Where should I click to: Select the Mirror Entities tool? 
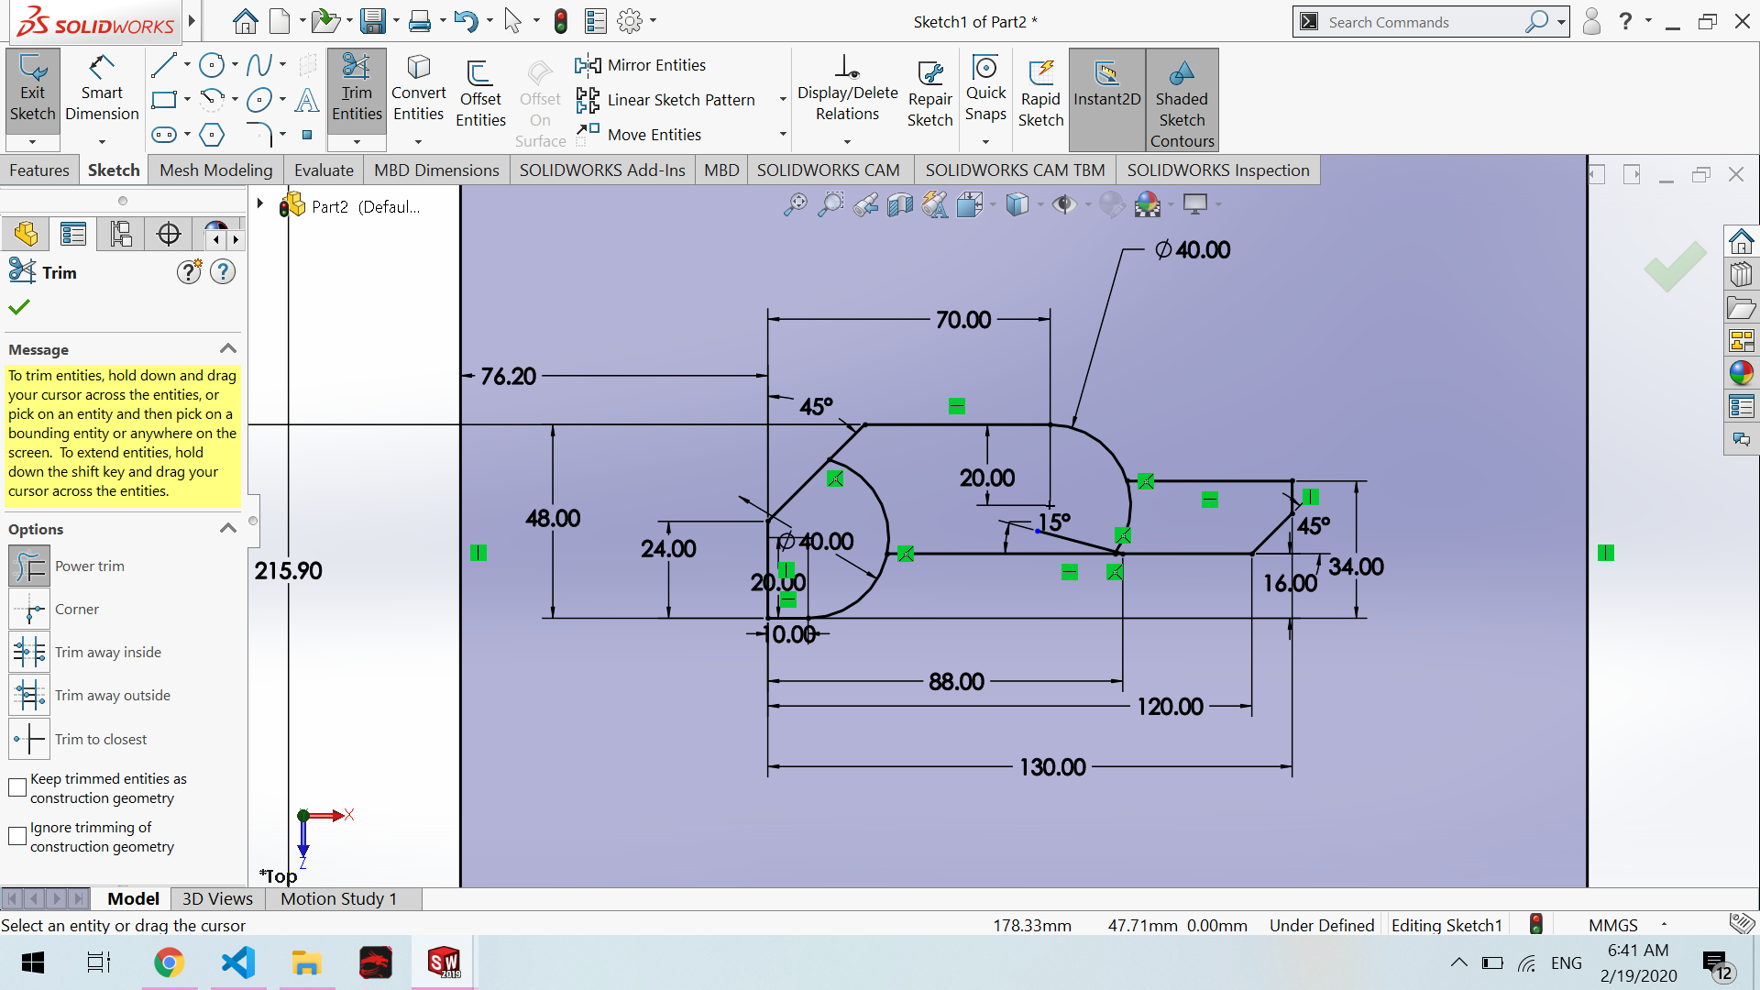point(655,65)
